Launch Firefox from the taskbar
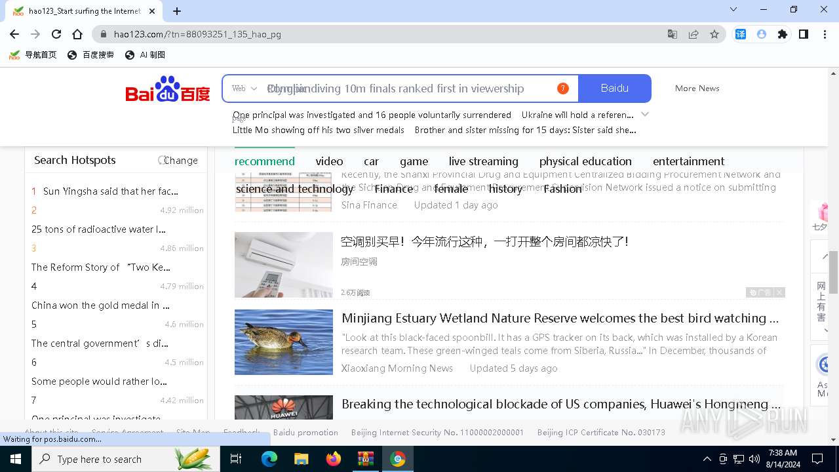Image resolution: width=839 pixels, height=472 pixels. pos(333,459)
